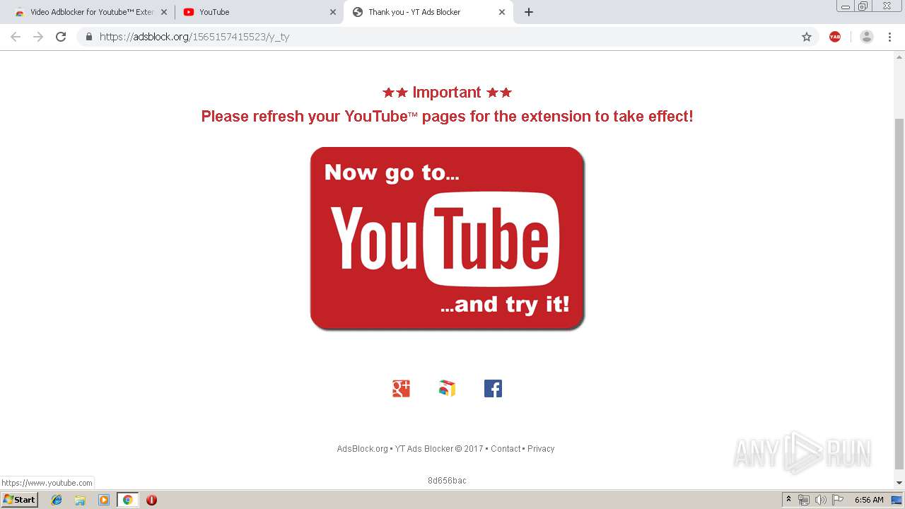The image size is (905, 509).
Task: Switch to the YouTube tab
Action: coord(259,12)
